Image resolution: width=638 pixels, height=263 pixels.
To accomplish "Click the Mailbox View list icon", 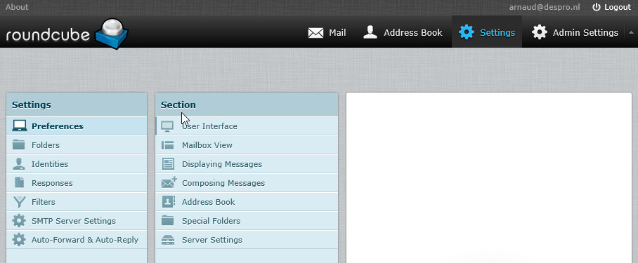I will 168,145.
